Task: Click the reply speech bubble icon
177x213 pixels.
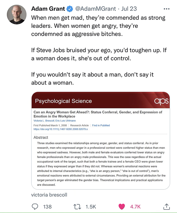Action: pyautogui.click(x=35, y=207)
